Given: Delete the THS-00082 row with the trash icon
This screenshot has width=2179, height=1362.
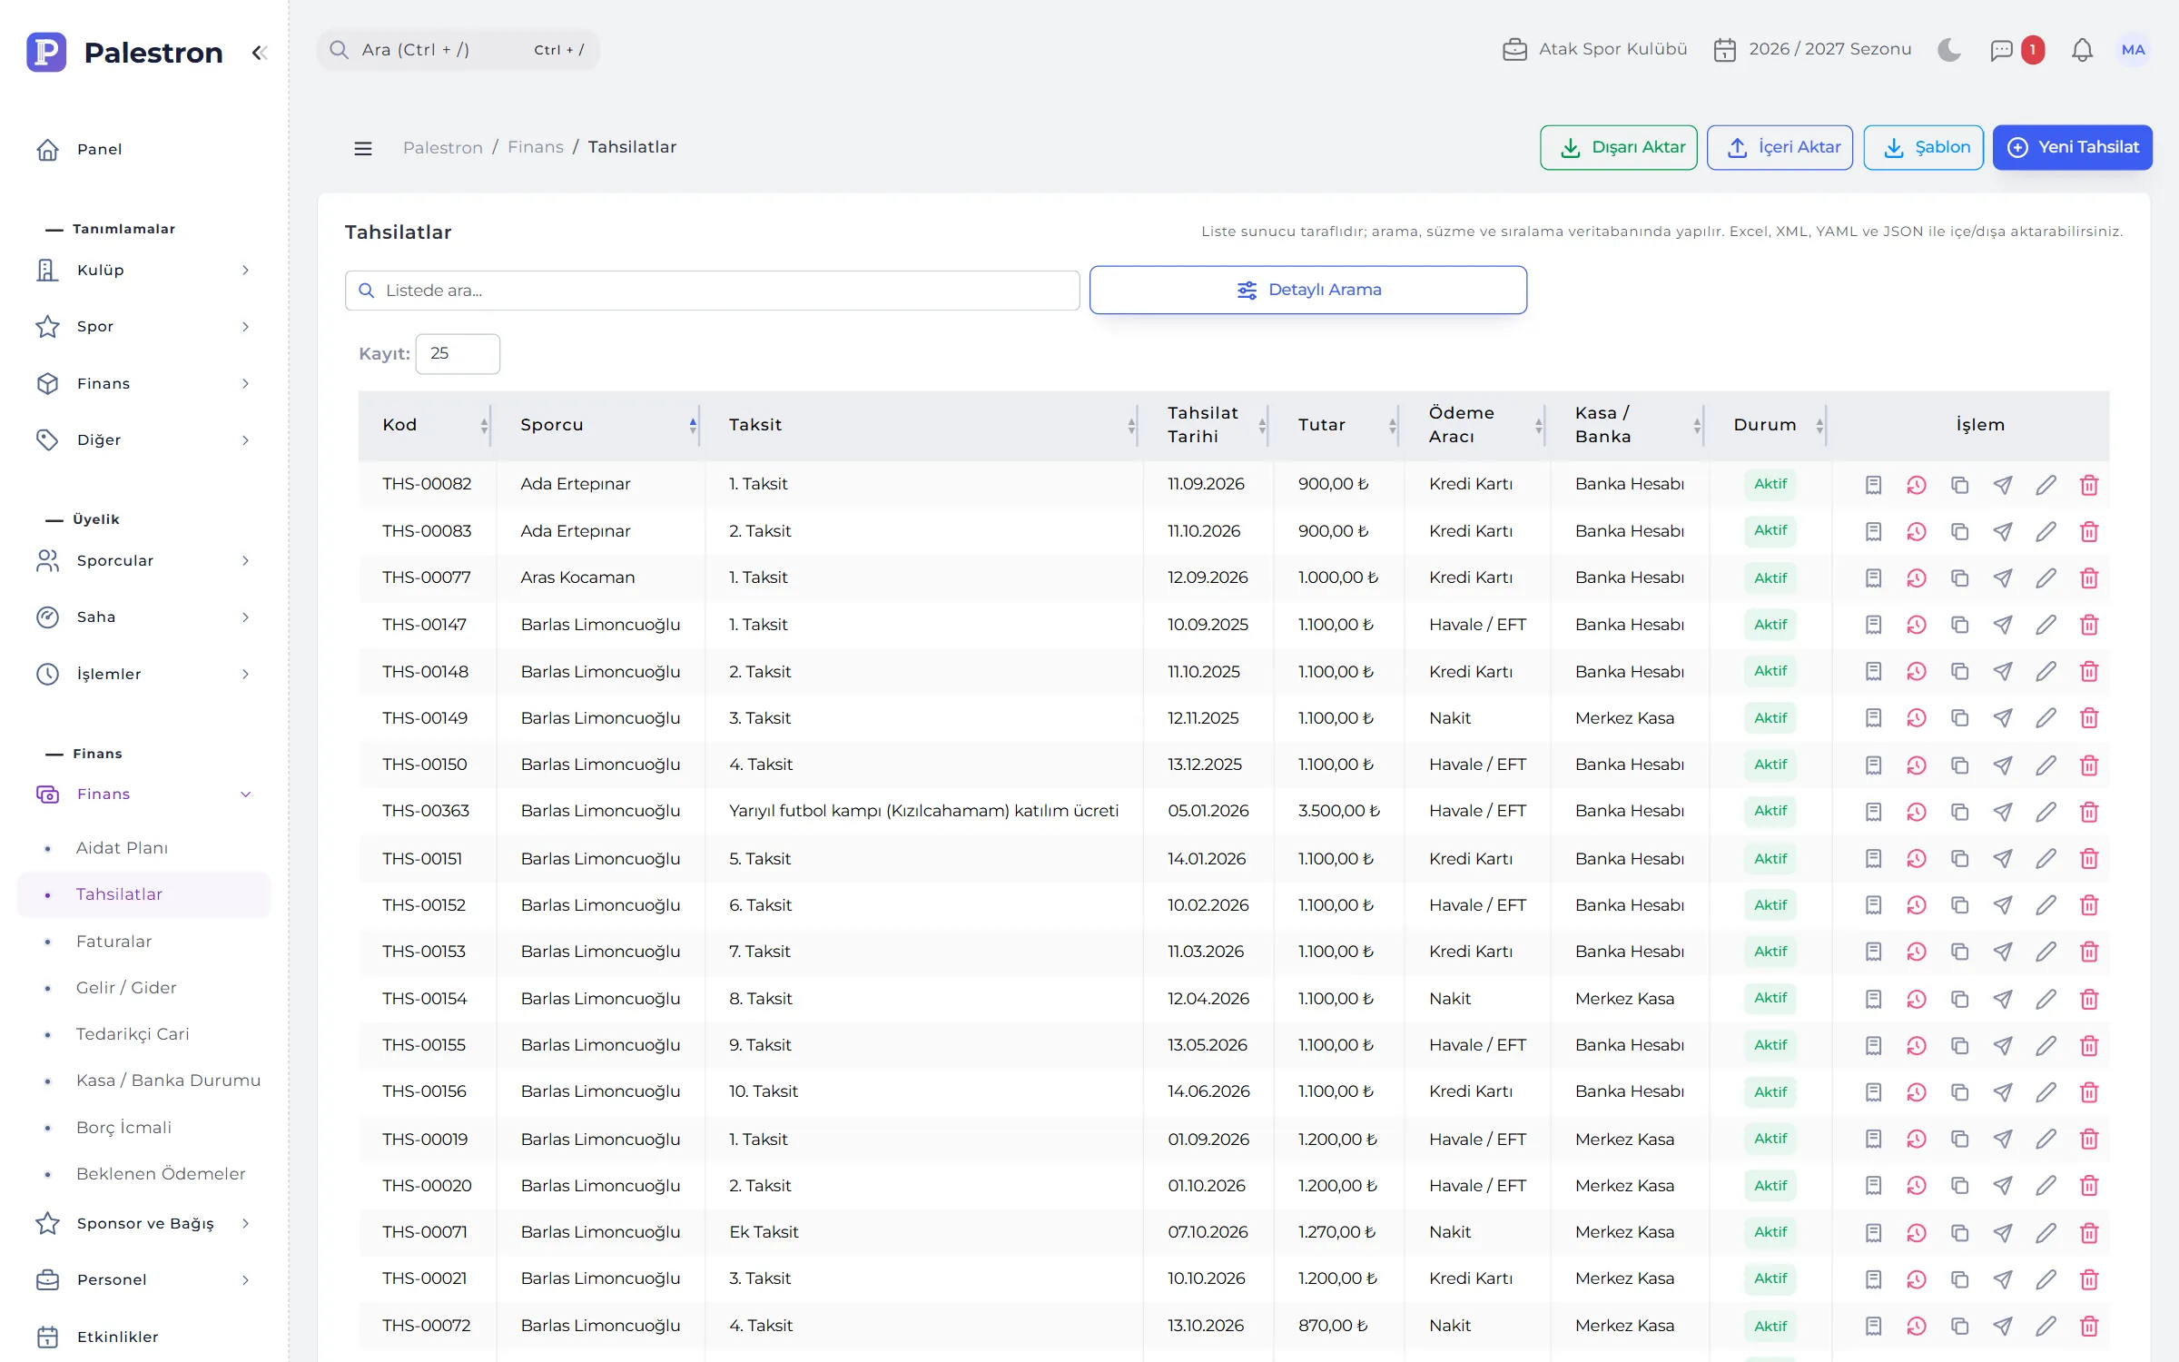Looking at the screenshot, I should pyautogui.click(x=2089, y=485).
